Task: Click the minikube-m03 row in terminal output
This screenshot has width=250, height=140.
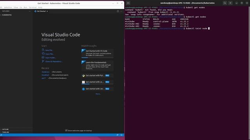Action: click(157, 26)
